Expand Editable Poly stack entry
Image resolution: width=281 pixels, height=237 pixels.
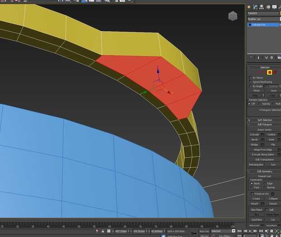[x=250, y=25]
